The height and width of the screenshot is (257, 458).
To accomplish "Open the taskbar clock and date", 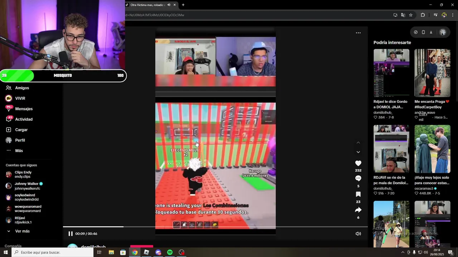I will click(x=437, y=252).
